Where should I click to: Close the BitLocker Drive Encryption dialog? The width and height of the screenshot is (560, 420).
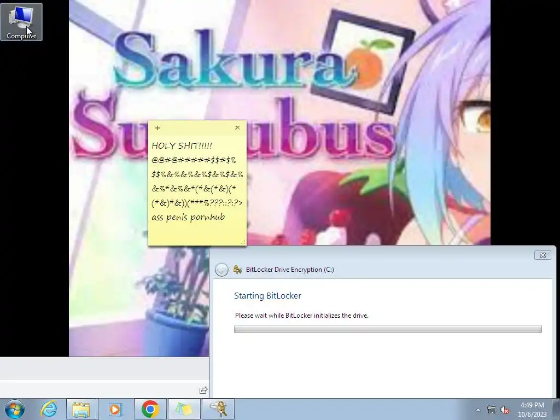pyautogui.click(x=542, y=255)
